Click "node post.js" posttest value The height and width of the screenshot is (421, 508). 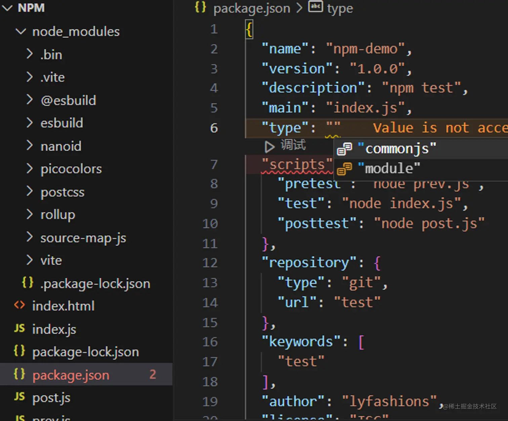tap(429, 224)
